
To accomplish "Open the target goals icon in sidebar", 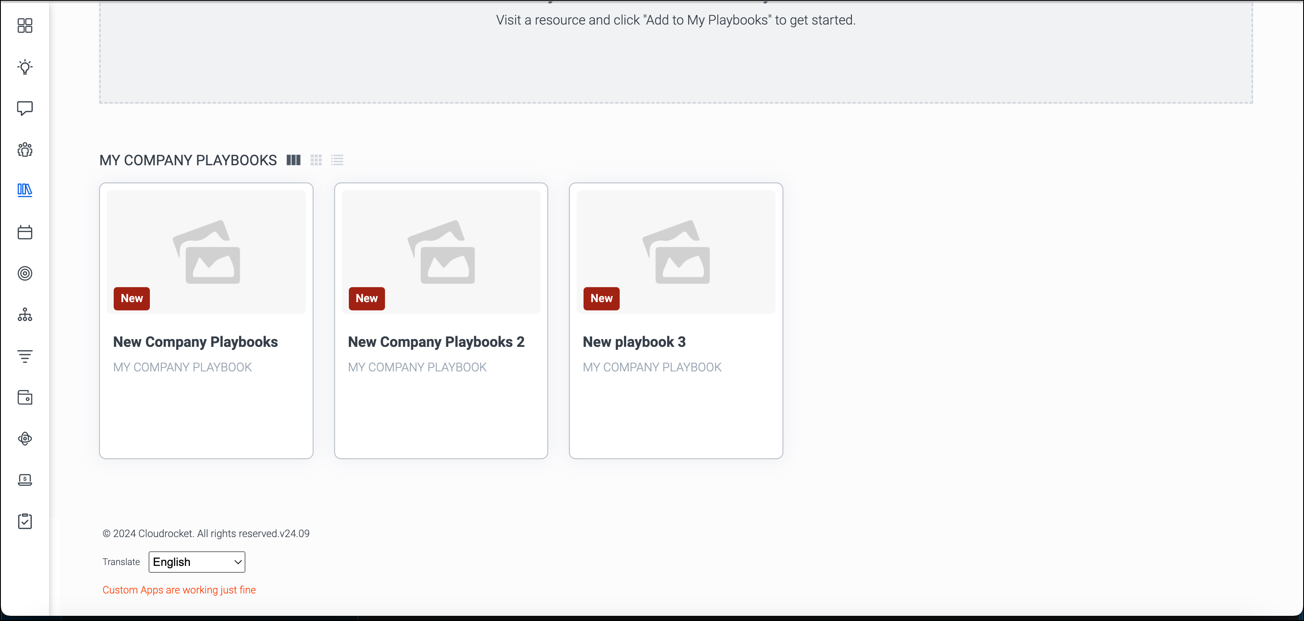I will (25, 274).
